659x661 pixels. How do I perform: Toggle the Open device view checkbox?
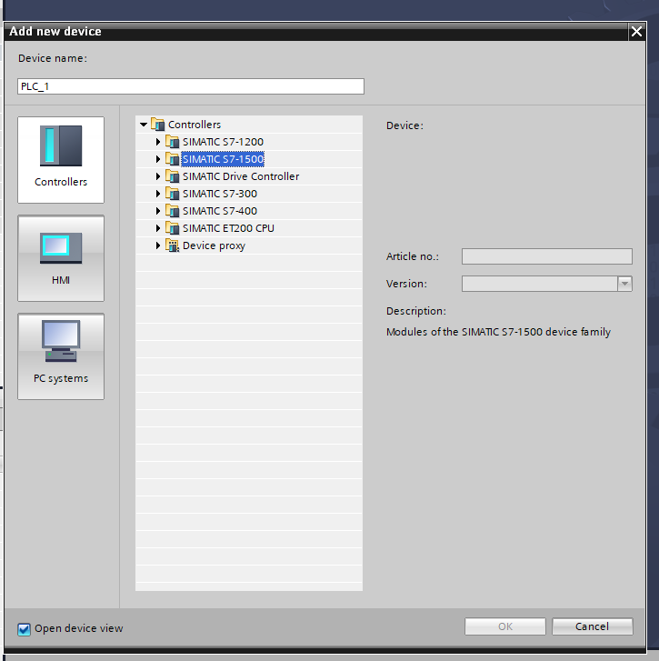(x=24, y=629)
